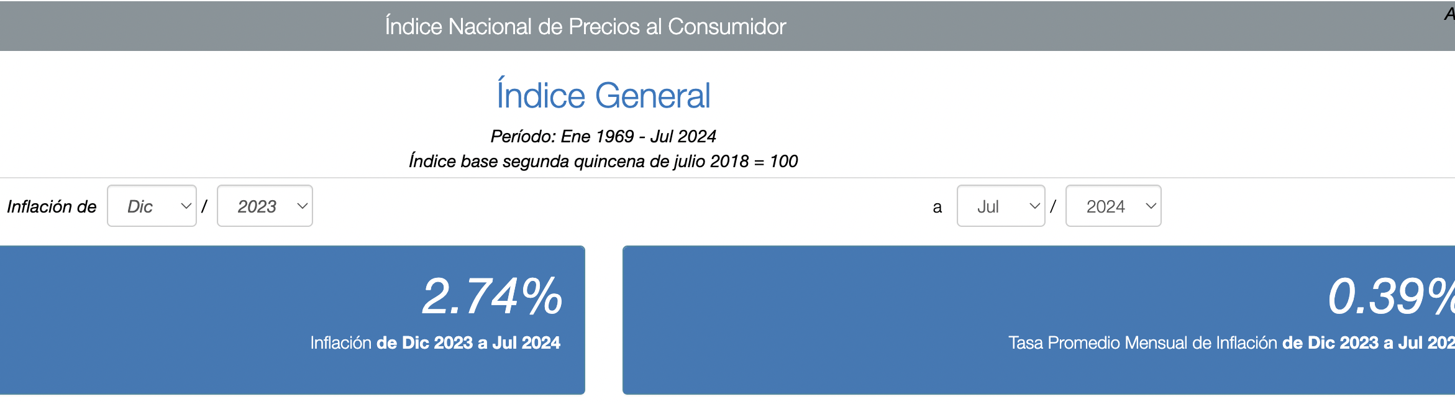Viewport: 1455px width, 404px height.
Task: Click the Período Ene 1969 - Jul 2024 text
Action: (603, 136)
